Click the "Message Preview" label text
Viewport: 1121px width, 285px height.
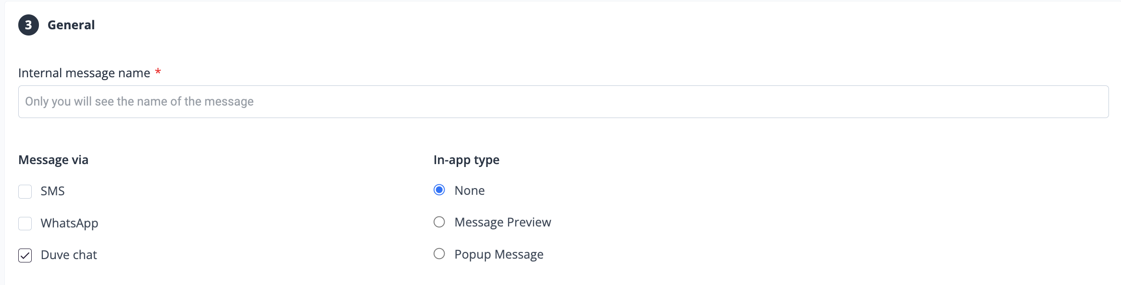coord(502,222)
